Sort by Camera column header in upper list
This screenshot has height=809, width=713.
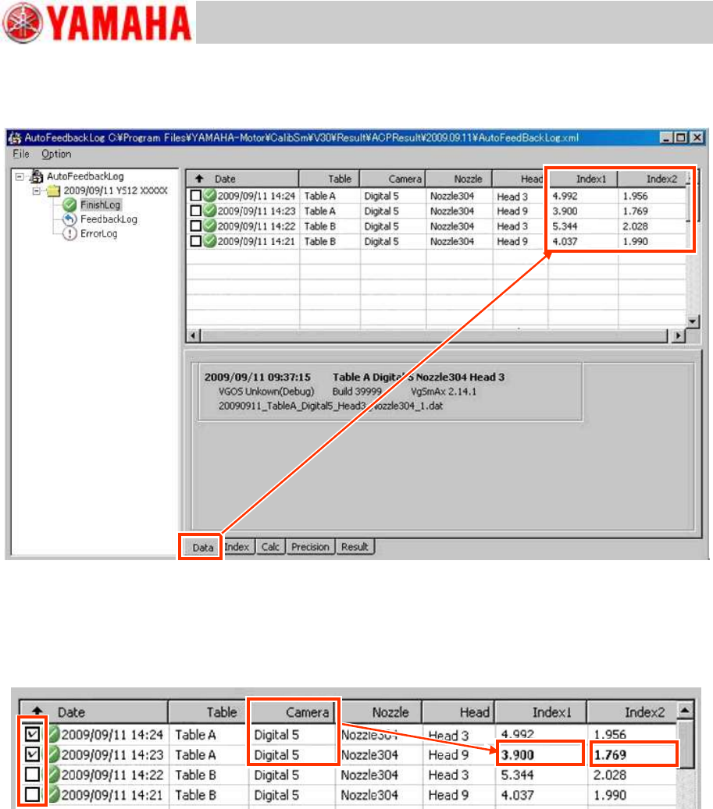pyautogui.click(x=393, y=179)
